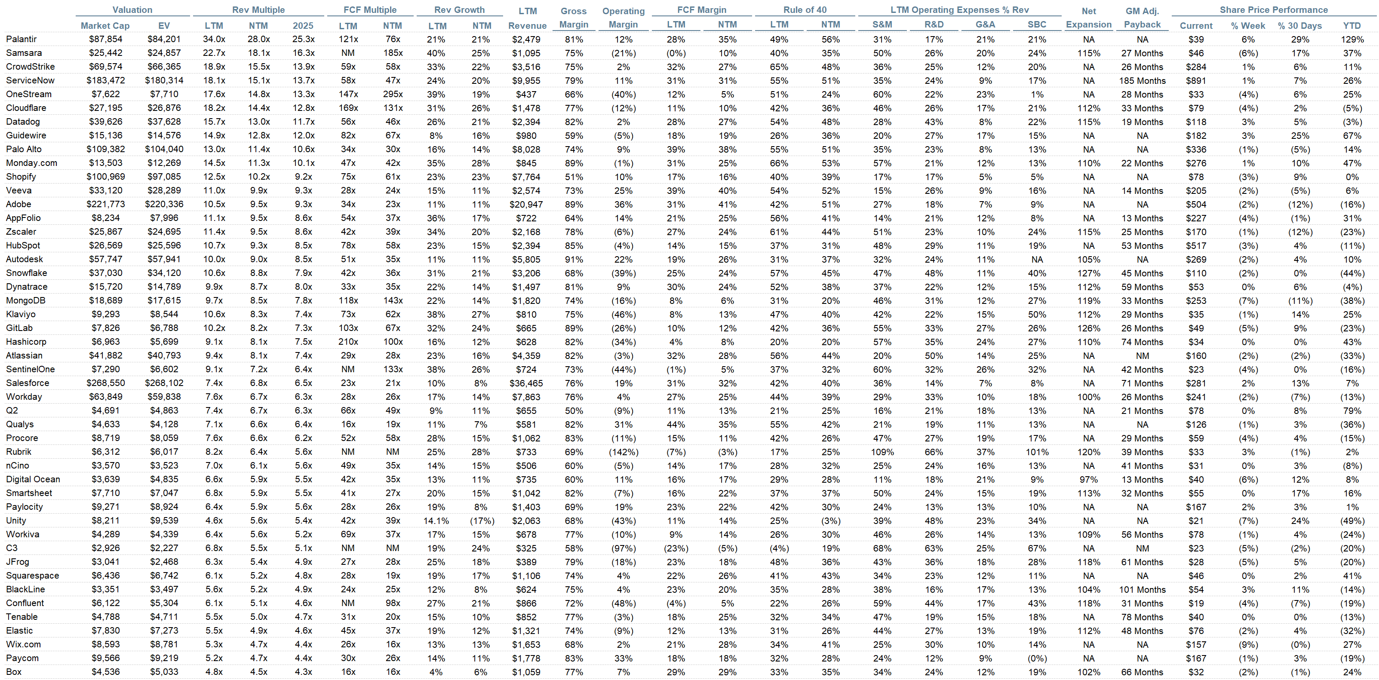Click the Wix.com row name
Viewport: 1379px width, 680px height.
point(24,645)
